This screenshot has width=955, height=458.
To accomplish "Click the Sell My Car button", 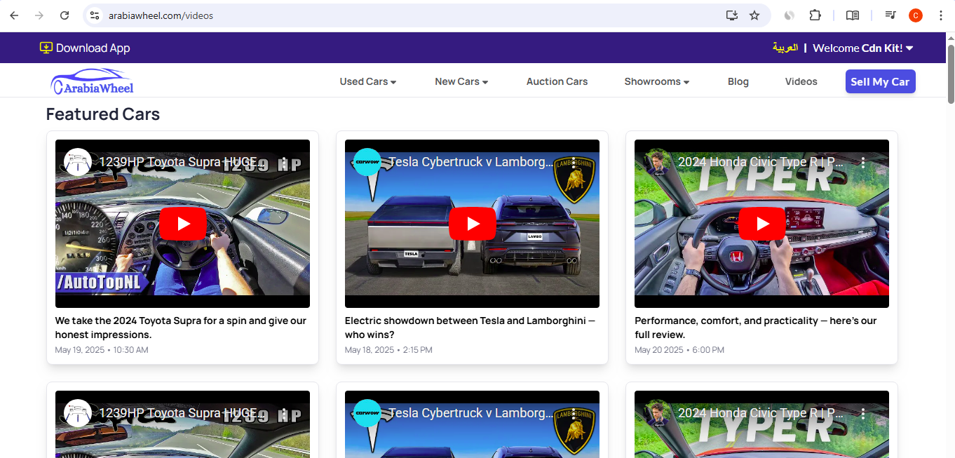I will click(880, 81).
